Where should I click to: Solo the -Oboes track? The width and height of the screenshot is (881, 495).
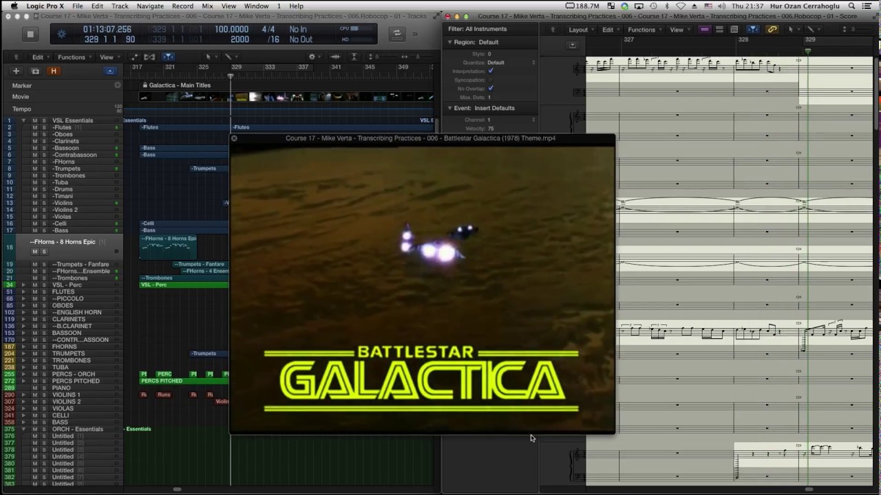pyautogui.click(x=43, y=134)
